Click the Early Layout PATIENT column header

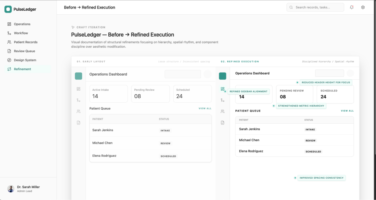(98, 119)
